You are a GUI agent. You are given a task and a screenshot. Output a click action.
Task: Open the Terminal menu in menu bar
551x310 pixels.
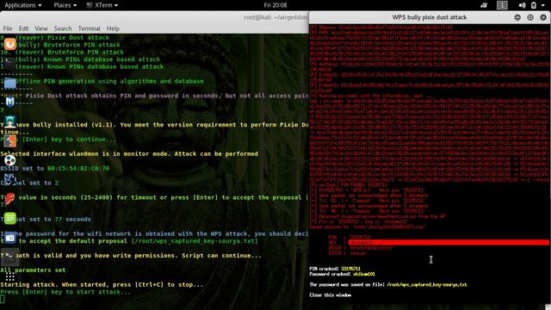89,28
